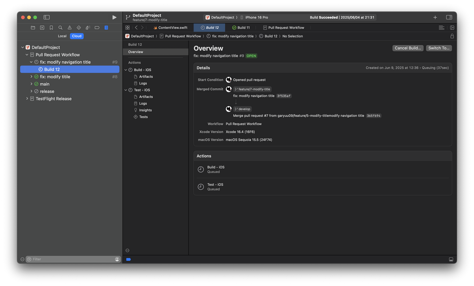Collapse the Build - iOS action
The image size is (474, 286).
coord(126,70)
